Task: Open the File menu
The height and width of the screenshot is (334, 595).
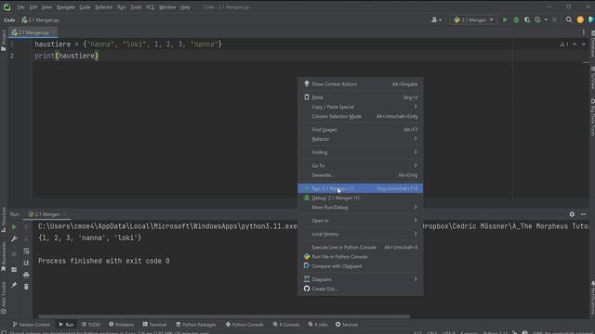Action: click(x=20, y=7)
